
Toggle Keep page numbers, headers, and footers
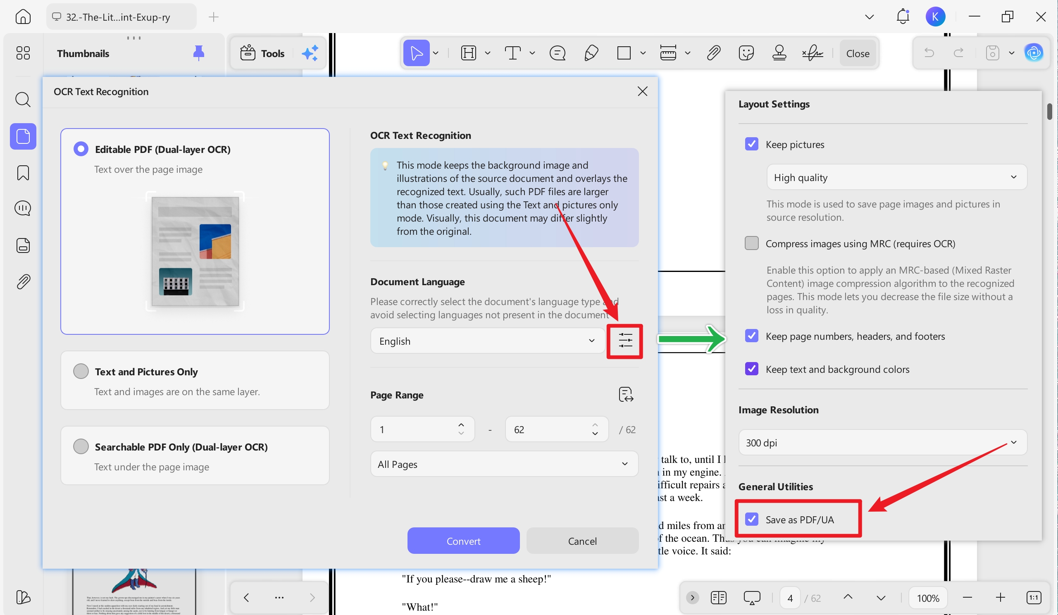[751, 336]
